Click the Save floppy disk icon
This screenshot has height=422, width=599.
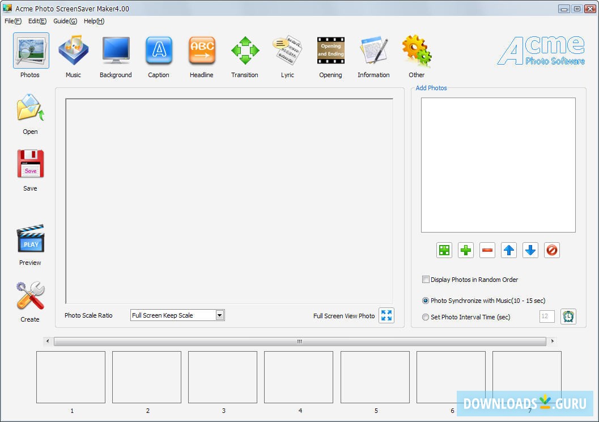click(31, 163)
